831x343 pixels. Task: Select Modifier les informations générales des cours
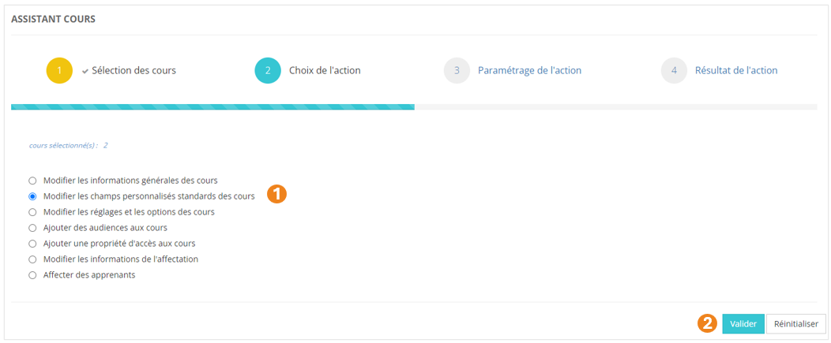[32, 181]
